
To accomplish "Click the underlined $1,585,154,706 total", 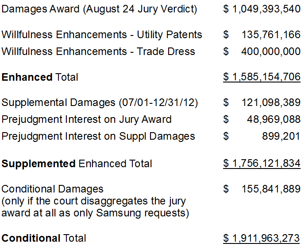I will 262,77.
